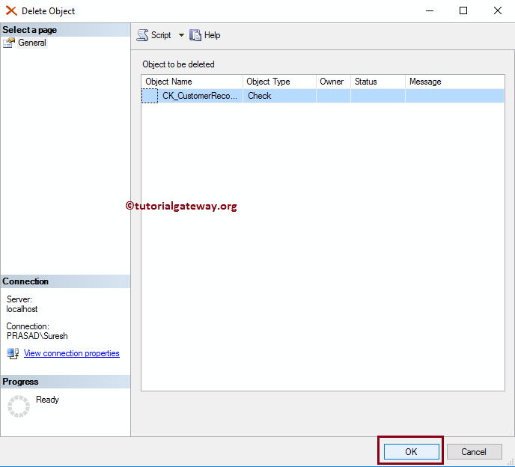Cancel the Delete Object dialog

tap(474, 451)
